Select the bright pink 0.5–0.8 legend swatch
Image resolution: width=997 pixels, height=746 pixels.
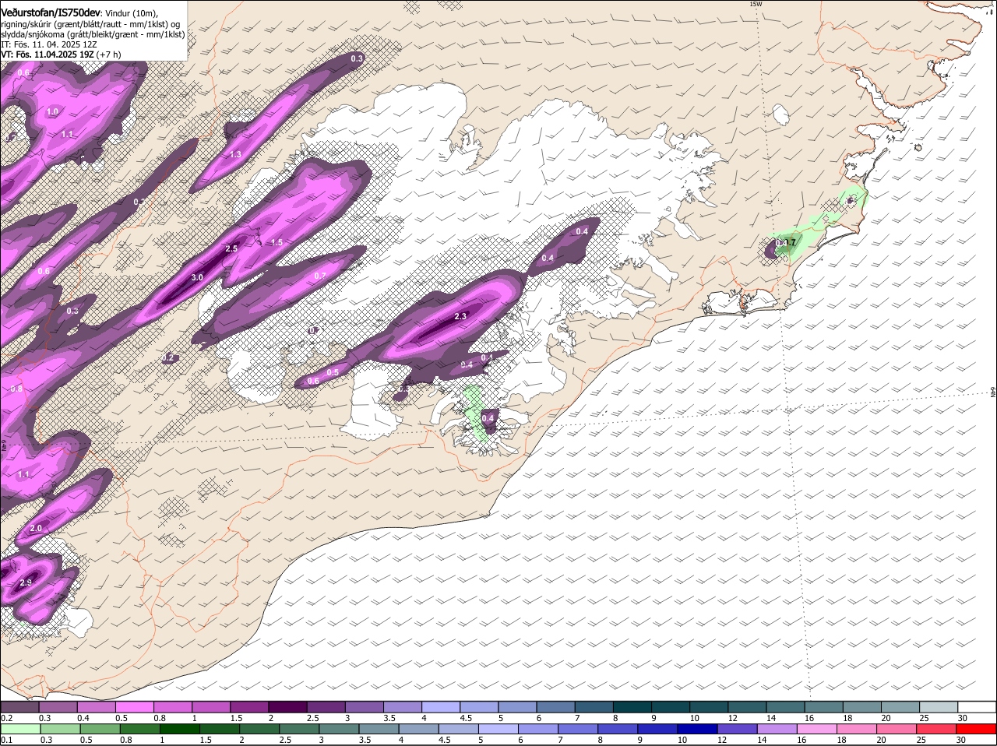click(x=136, y=706)
